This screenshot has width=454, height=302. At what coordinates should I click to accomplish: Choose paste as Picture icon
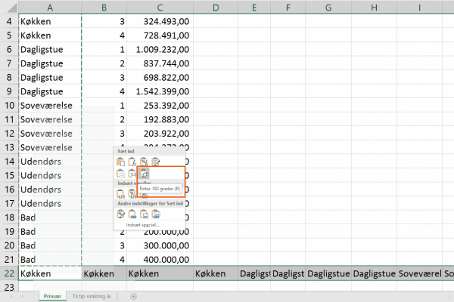(144, 215)
